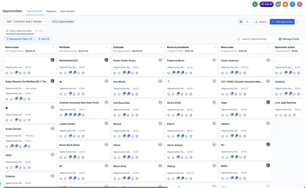305x188 pixels.
Task: Click owner photo on Gaby card
Action: coord(268,102)
